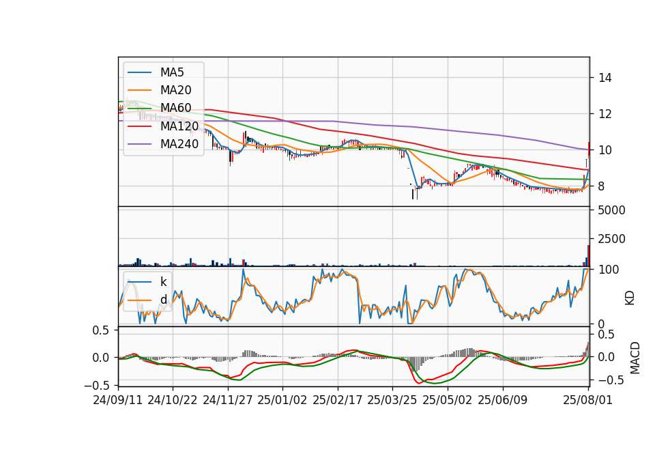Click the 25/02/17 date axis label

[x=338, y=400]
